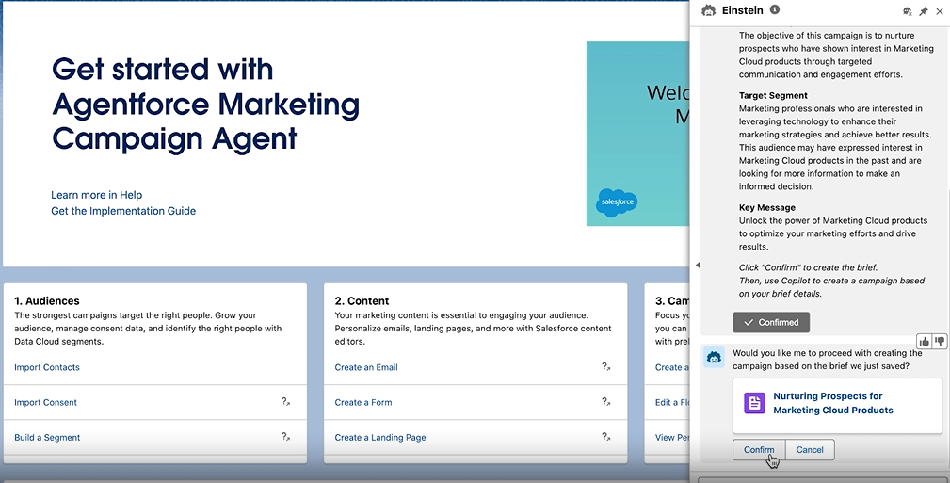Select Build a Segment link
This screenshot has width=950, height=483.
[x=47, y=438]
